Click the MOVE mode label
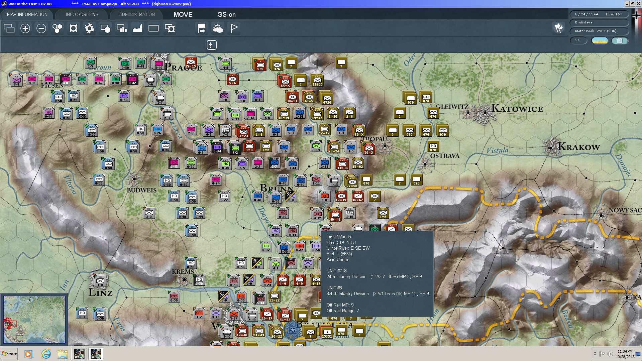642x361 pixels. coord(183,14)
